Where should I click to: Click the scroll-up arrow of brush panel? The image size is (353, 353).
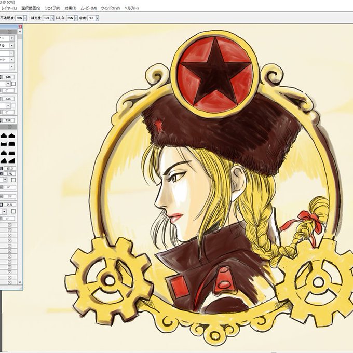coord(20,32)
